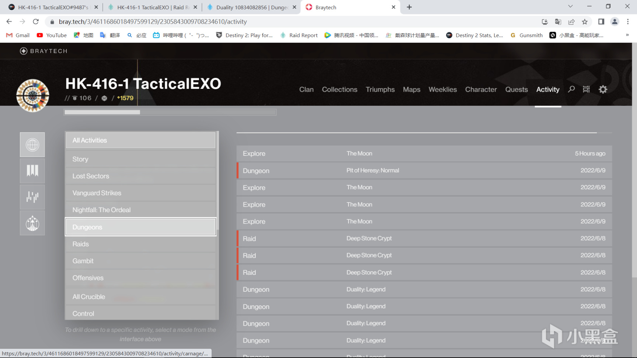Open Quests navigation item
The height and width of the screenshot is (358, 637).
tap(516, 89)
